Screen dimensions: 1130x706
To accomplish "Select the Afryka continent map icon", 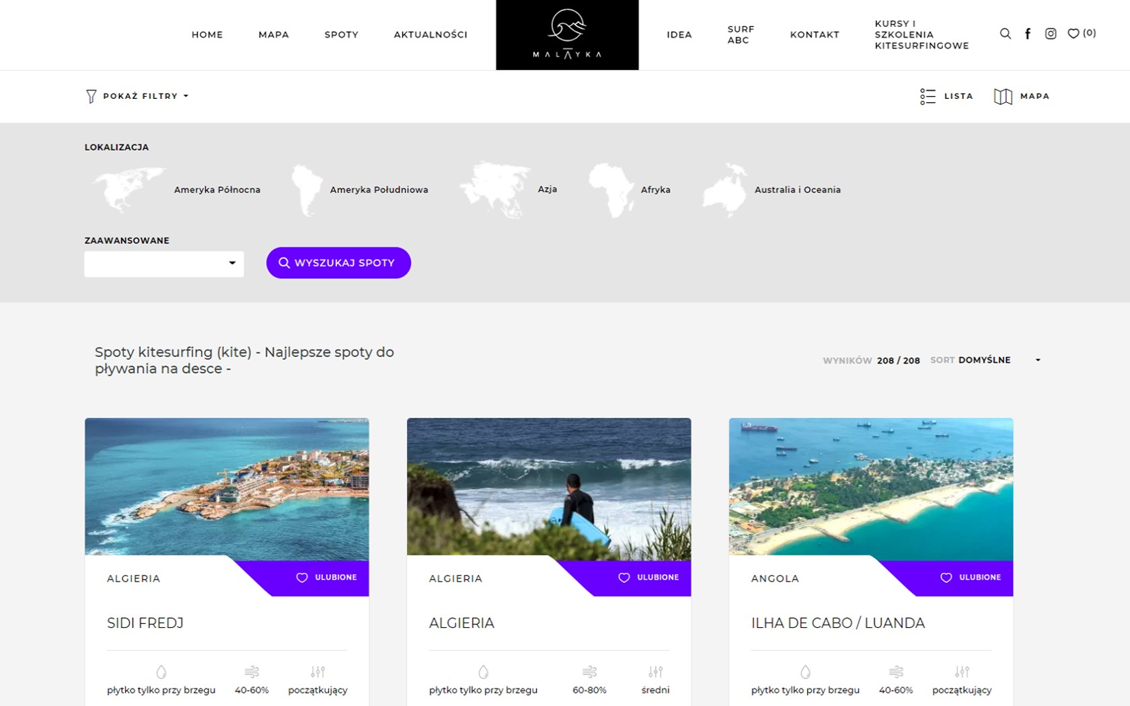I will click(x=611, y=190).
